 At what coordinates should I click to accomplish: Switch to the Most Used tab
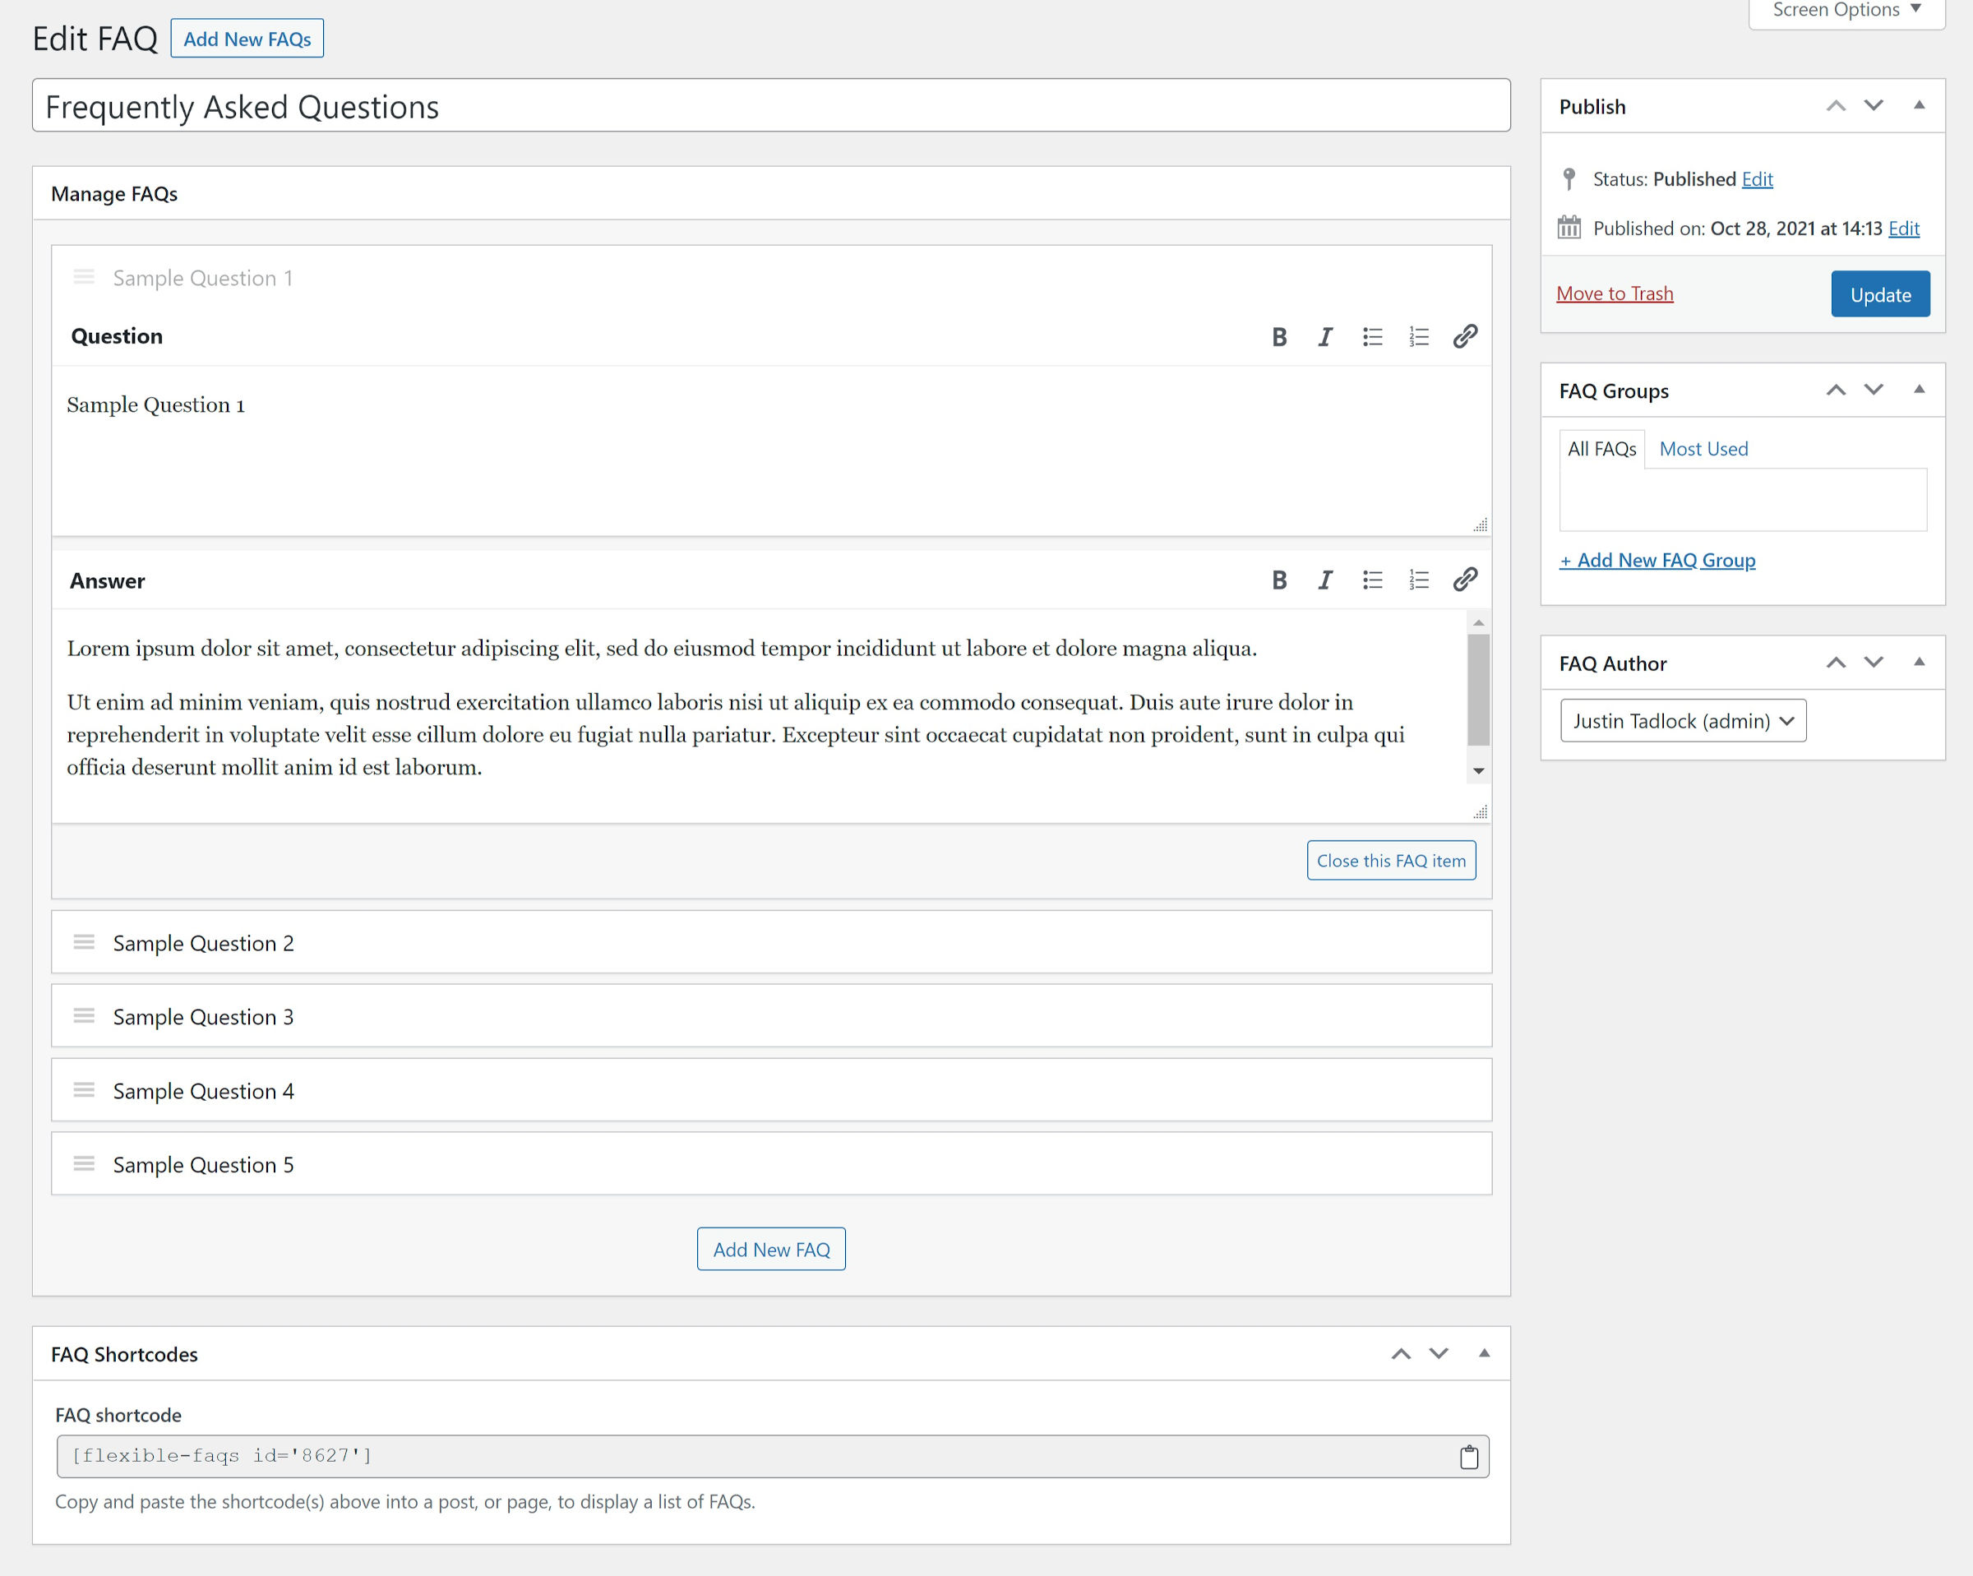1703,448
